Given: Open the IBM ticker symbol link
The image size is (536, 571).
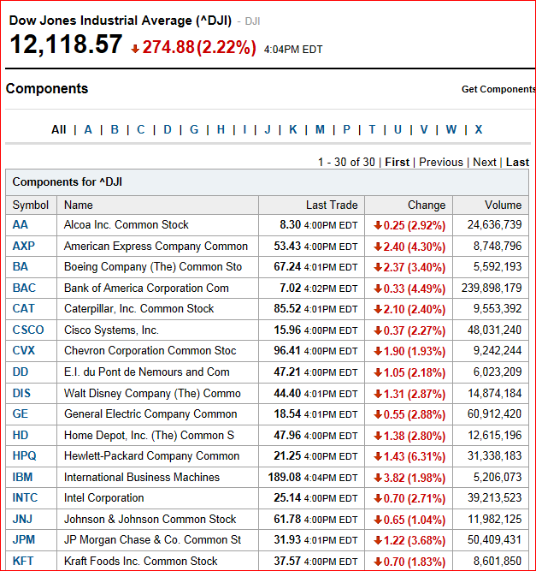Looking at the screenshot, I should (x=22, y=477).
